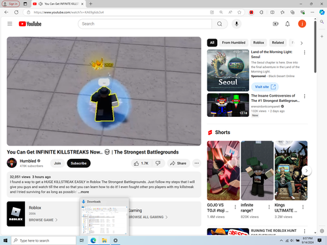Open the notifications bell
The height and width of the screenshot is (245, 327).
coord(288,24)
